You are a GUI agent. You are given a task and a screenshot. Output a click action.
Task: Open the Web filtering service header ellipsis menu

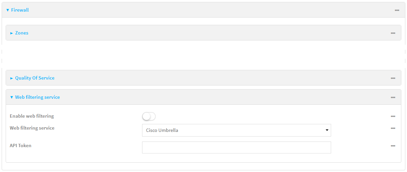click(x=393, y=97)
